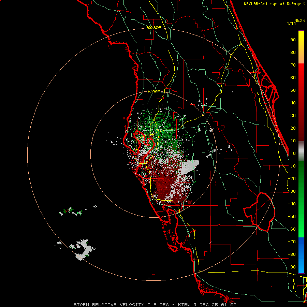
Task: Click the positive 80 value on velocity scale
Action: pyautogui.click(x=293, y=52)
